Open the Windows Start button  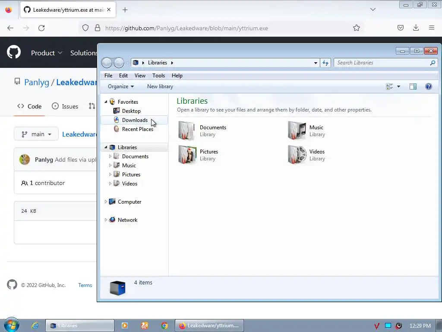[11, 325]
